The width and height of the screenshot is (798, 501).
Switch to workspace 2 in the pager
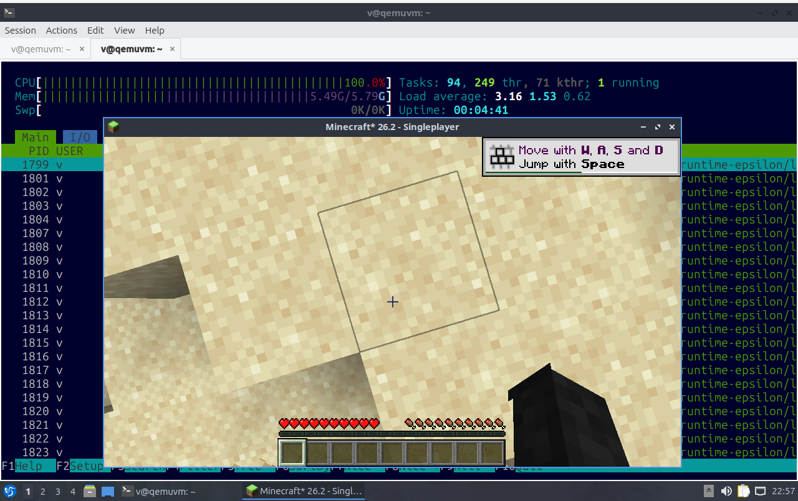coord(43,491)
